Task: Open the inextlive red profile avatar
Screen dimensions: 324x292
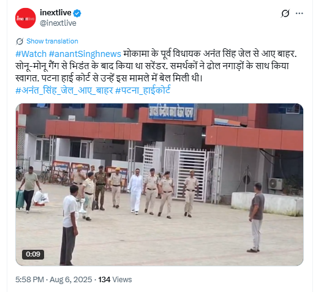Action: [x=25, y=18]
